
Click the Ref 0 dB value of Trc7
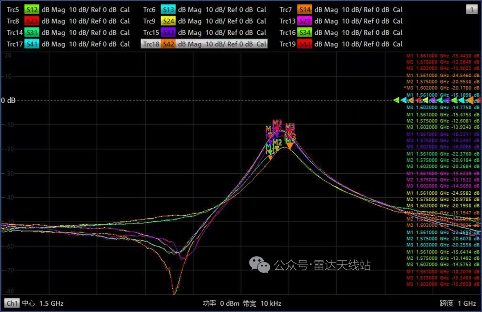click(377, 10)
